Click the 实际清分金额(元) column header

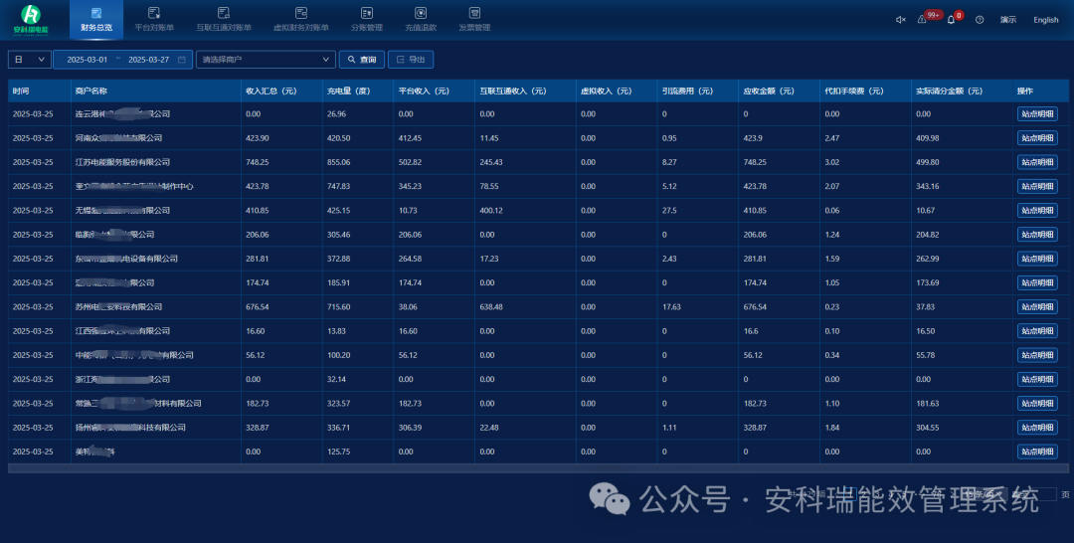coord(962,90)
